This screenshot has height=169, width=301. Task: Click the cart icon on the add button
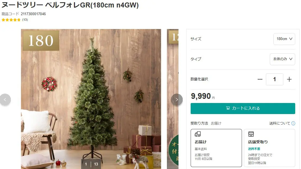click(x=228, y=108)
